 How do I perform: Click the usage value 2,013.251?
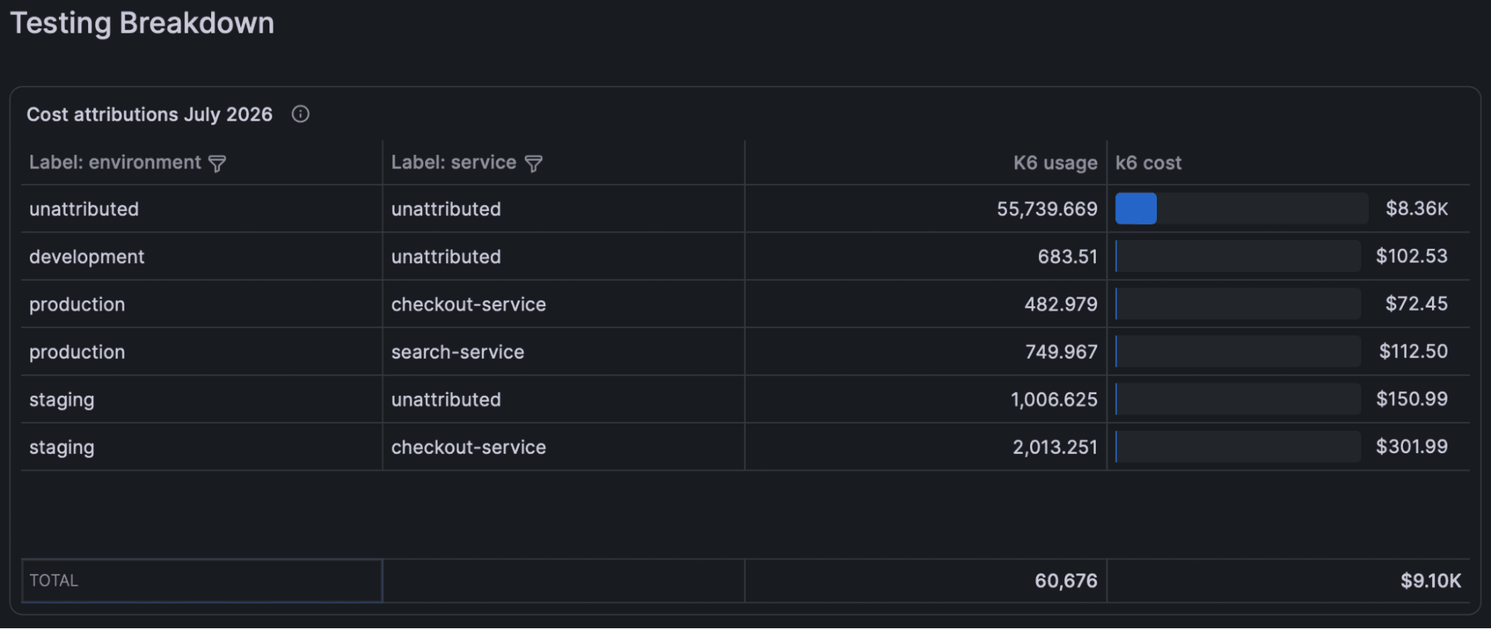tap(1055, 447)
